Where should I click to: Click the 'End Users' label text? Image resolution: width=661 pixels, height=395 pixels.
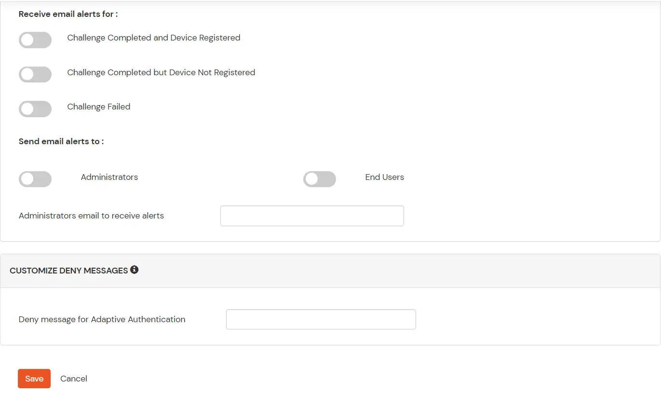pyautogui.click(x=385, y=177)
